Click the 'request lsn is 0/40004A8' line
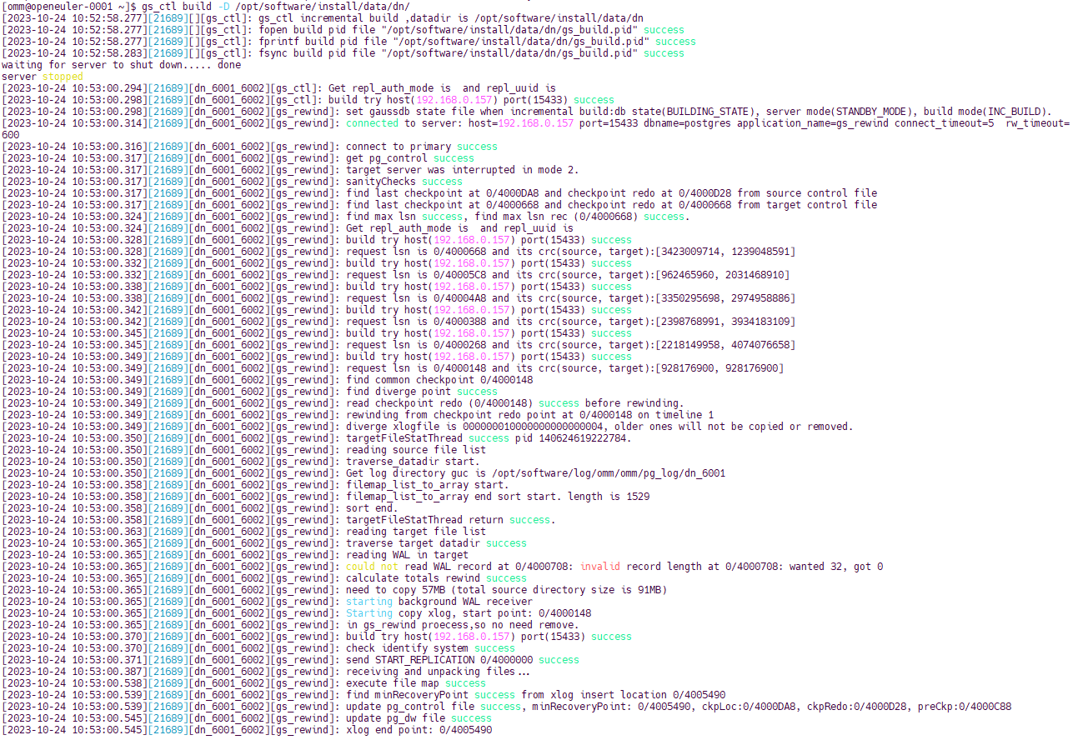Screen dimensions: 1078x740 point(399,297)
